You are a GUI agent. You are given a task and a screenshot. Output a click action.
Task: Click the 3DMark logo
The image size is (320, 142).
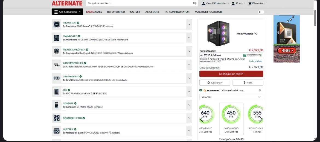pyautogui.click(x=211, y=90)
